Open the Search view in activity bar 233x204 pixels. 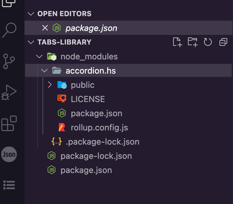pos(9,31)
